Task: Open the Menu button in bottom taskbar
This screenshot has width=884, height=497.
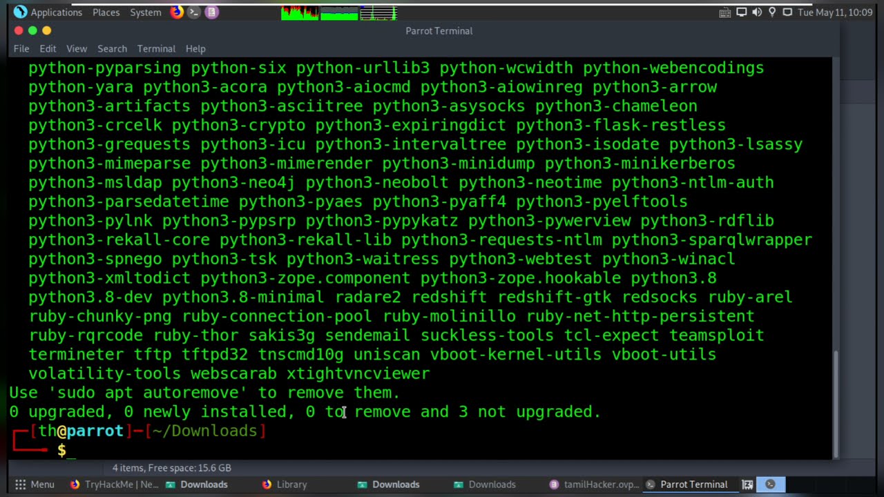Action: (35, 485)
